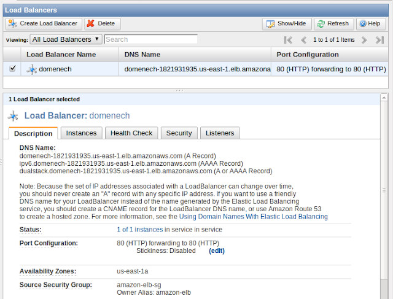Click the amazon-elb-sg security group value
The width and height of the screenshot is (393, 299).
(139, 285)
